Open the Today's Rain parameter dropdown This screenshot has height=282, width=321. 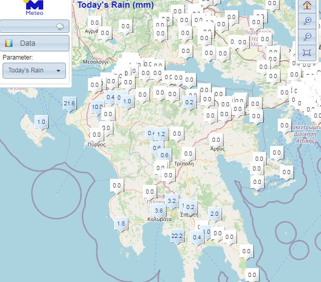[x=34, y=70]
